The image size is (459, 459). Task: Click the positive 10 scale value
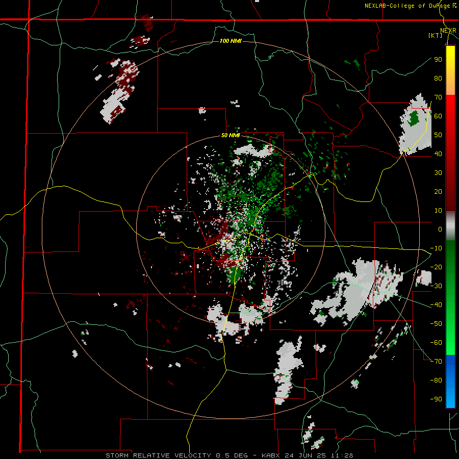(x=438, y=211)
